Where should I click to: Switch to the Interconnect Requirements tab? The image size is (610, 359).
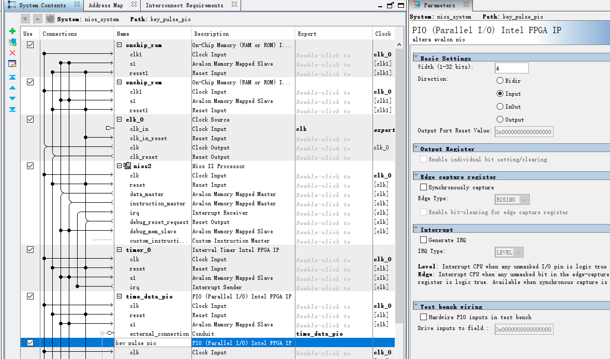(x=184, y=5)
